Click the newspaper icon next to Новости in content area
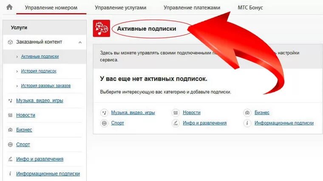The image size is (323, 181). point(176,113)
